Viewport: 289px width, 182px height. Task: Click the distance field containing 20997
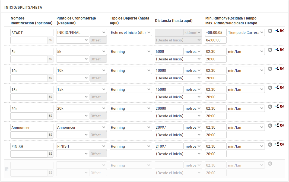[169, 127]
